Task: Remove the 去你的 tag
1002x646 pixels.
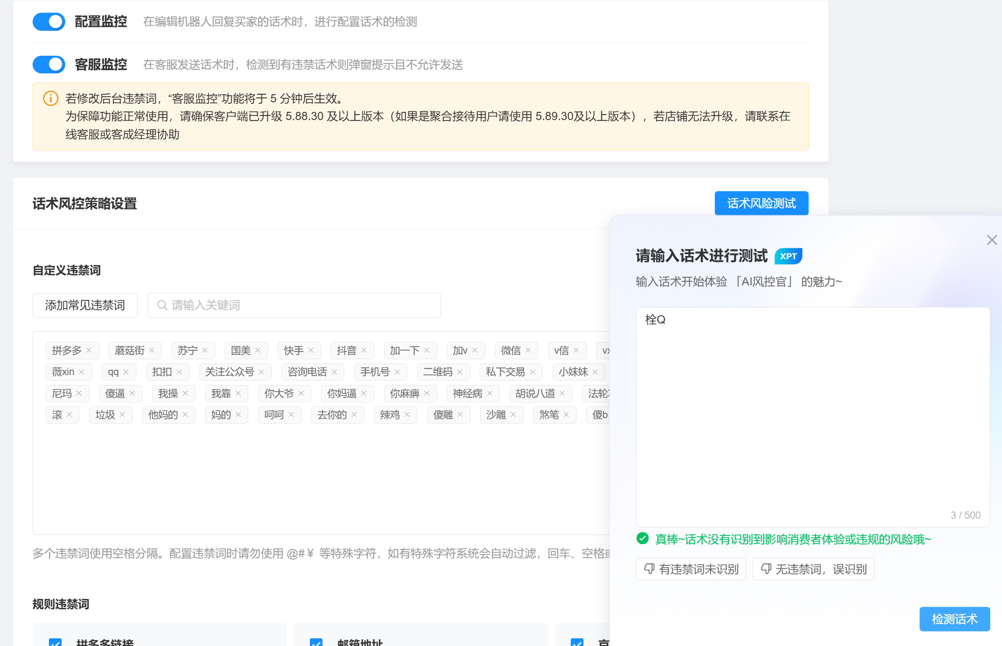Action: [354, 415]
